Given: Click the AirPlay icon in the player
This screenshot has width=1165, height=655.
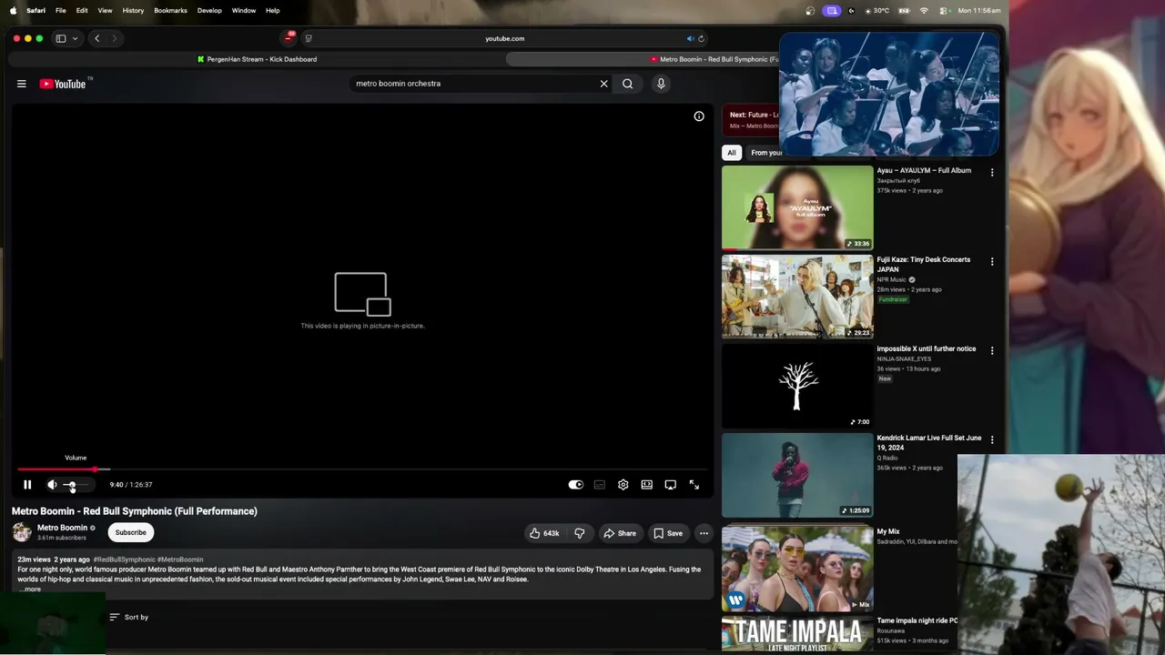Looking at the screenshot, I should [x=671, y=485].
